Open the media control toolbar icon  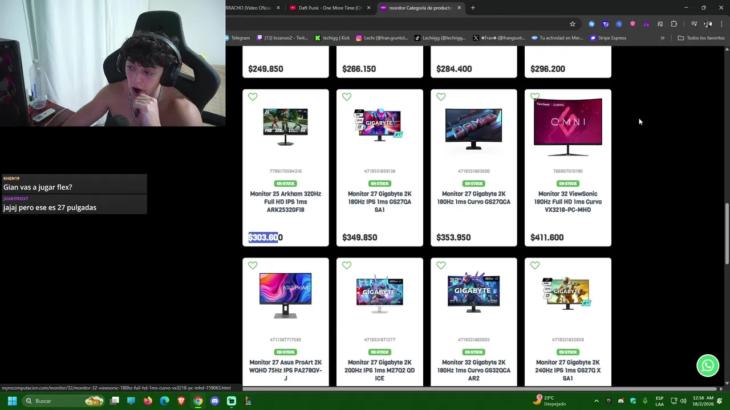[694, 24]
